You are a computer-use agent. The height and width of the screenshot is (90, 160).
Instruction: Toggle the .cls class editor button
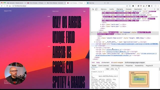(x=112, y=69)
